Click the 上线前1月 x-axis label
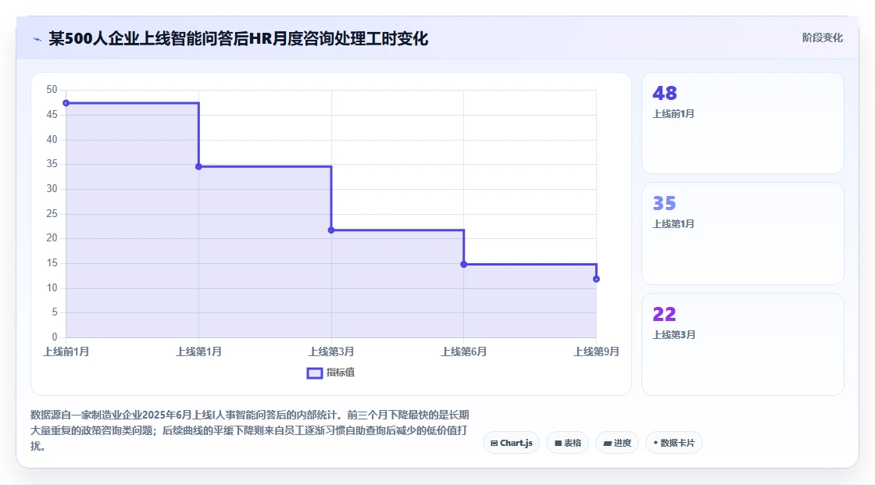Screen dimensions: 875x485 [66, 351]
